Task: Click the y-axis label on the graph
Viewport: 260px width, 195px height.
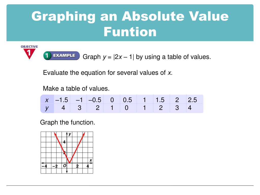Action: tap(70, 134)
